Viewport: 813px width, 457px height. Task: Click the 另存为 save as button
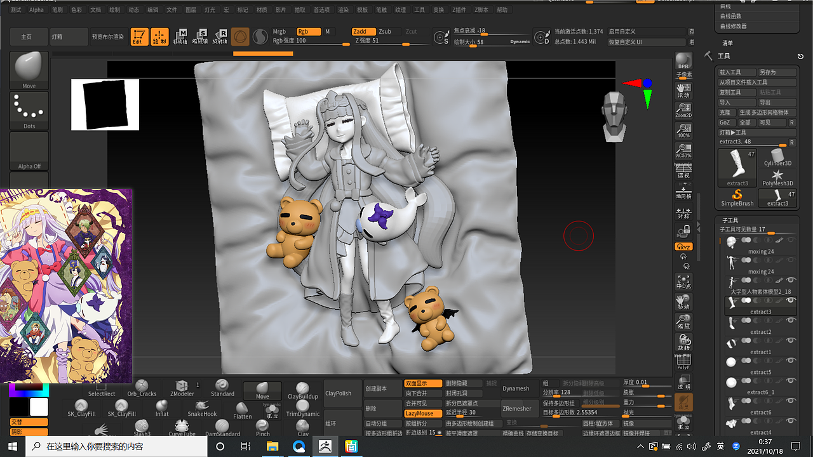(777, 72)
